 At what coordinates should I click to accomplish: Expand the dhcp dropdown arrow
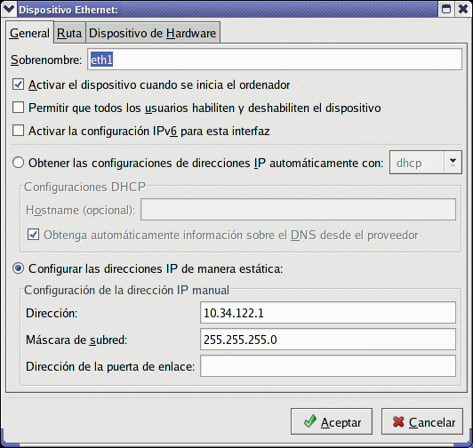453,163
